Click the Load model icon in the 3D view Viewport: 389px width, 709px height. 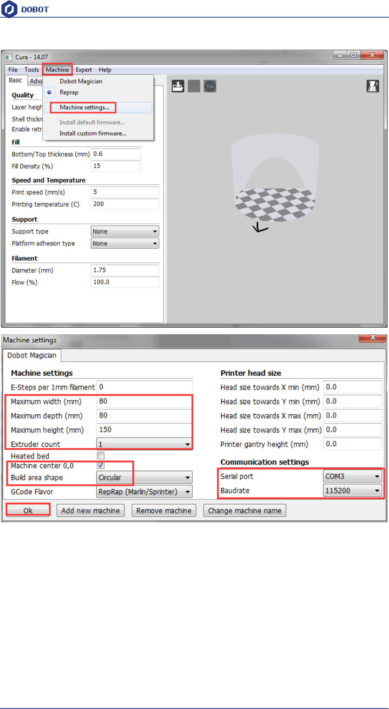[x=178, y=86]
